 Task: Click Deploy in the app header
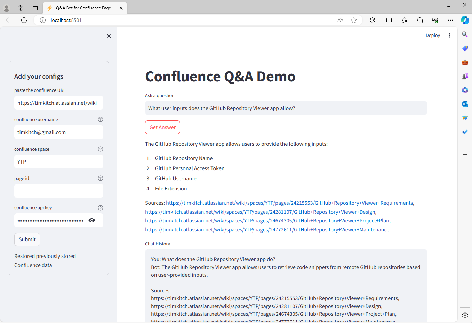[x=433, y=35]
